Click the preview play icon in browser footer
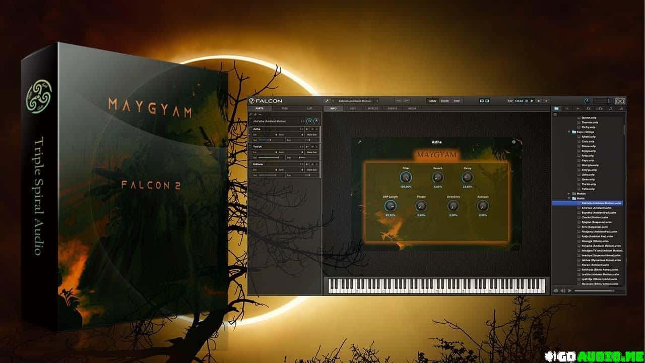Screen dimensions: 645x363 [x=570, y=290]
